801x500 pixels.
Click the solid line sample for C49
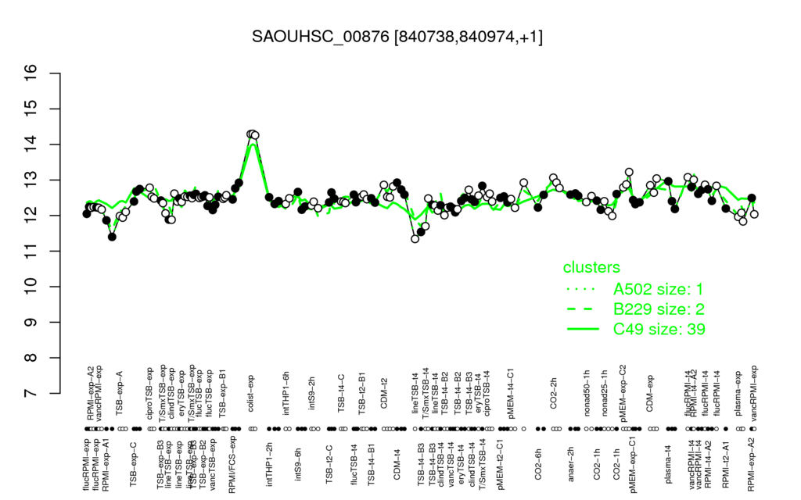[x=582, y=329]
